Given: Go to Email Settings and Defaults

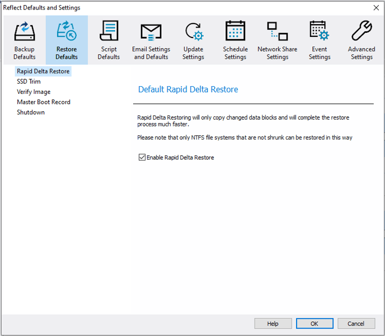Looking at the screenshot, I should [x=151, y=40].
